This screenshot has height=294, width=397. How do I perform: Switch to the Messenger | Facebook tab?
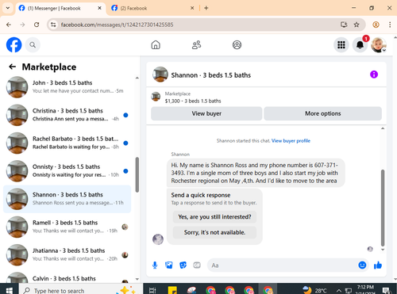[60, 8]
